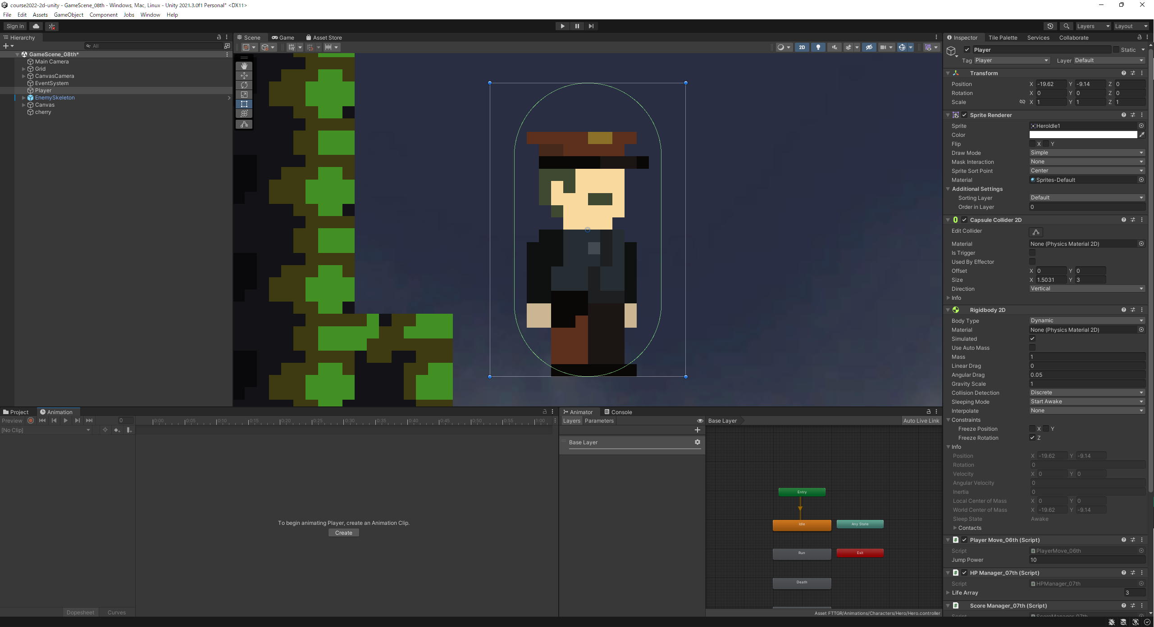
Task: Select the Scale tool in scene toolbar
Action: click(x=244, y=95)
